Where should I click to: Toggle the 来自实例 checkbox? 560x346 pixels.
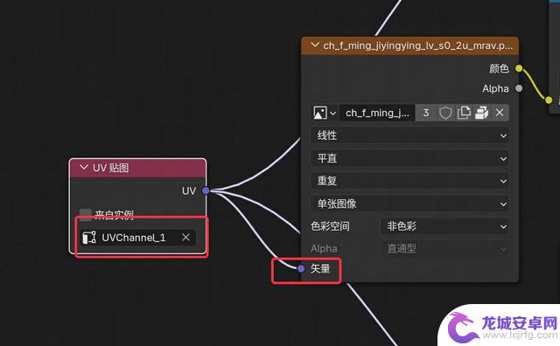point(86,214)
